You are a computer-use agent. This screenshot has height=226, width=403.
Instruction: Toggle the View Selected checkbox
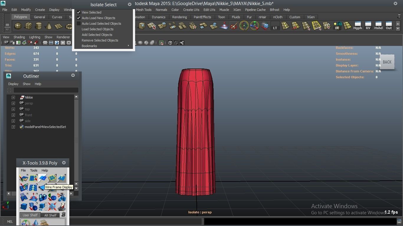[x=79, y=12]
